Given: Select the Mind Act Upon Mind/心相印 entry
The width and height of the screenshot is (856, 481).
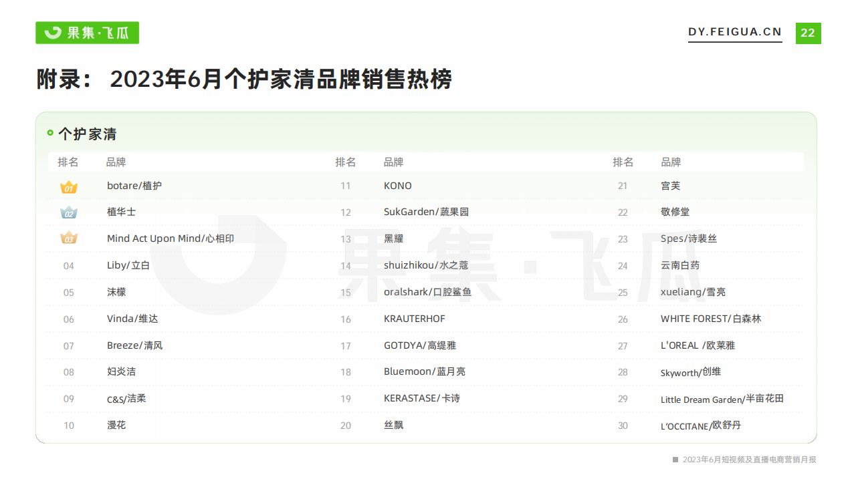Looking at the screenshot, I should [x=171, y=238].
